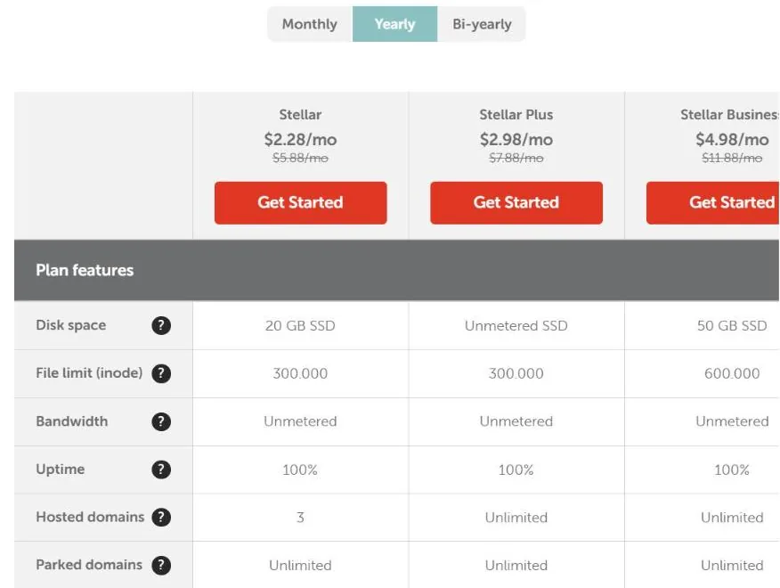Screen dimensions: 780x588
Task: Show the Uptime help tooltip icon
Action: pos(161,470)
